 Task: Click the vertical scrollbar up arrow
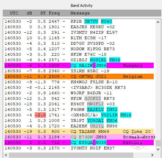(158, 22)
